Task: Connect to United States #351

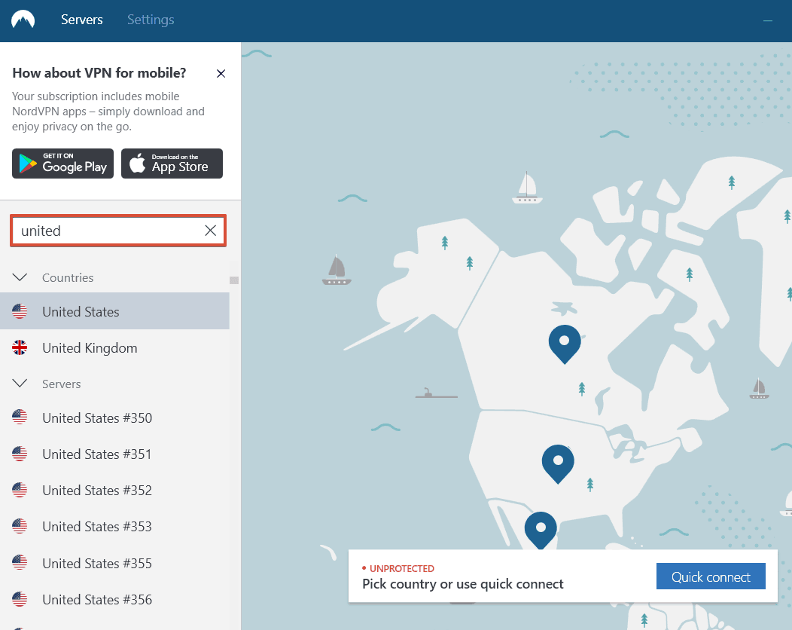Action: pos(114,454)
